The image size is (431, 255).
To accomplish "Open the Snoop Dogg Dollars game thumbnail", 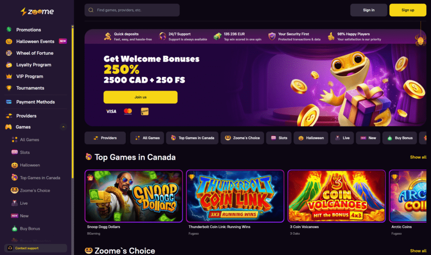I will (x=133, y=196).
